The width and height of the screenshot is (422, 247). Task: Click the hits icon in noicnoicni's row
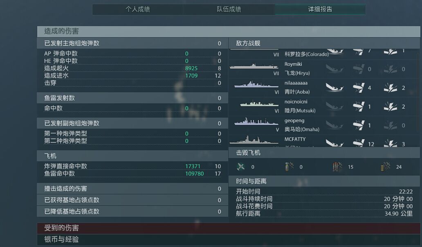(359, 107)
